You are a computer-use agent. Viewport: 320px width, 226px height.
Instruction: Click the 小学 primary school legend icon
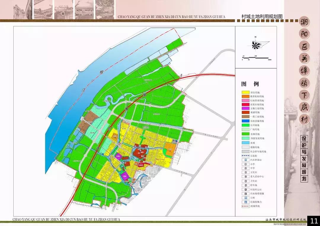(x=246, y=164)
